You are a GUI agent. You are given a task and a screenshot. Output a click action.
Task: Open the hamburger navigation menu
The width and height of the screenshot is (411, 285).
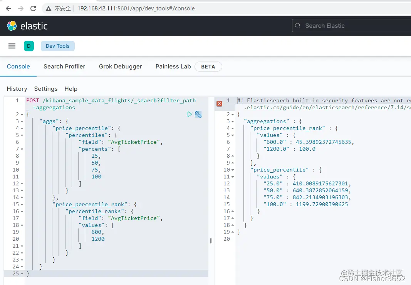pos(12,46)
